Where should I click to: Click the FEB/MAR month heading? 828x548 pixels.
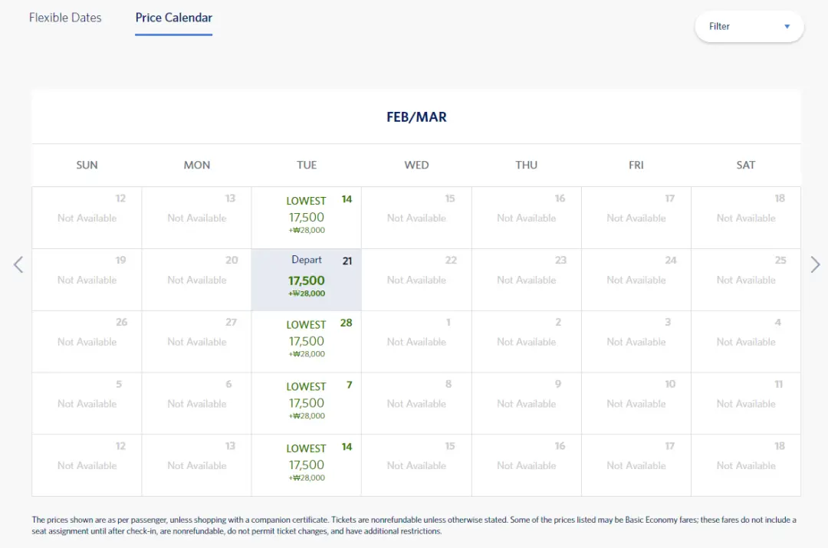[416, 117]
